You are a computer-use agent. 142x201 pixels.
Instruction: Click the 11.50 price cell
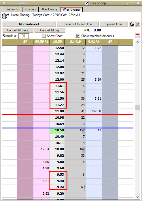click(x=57, y=99)
